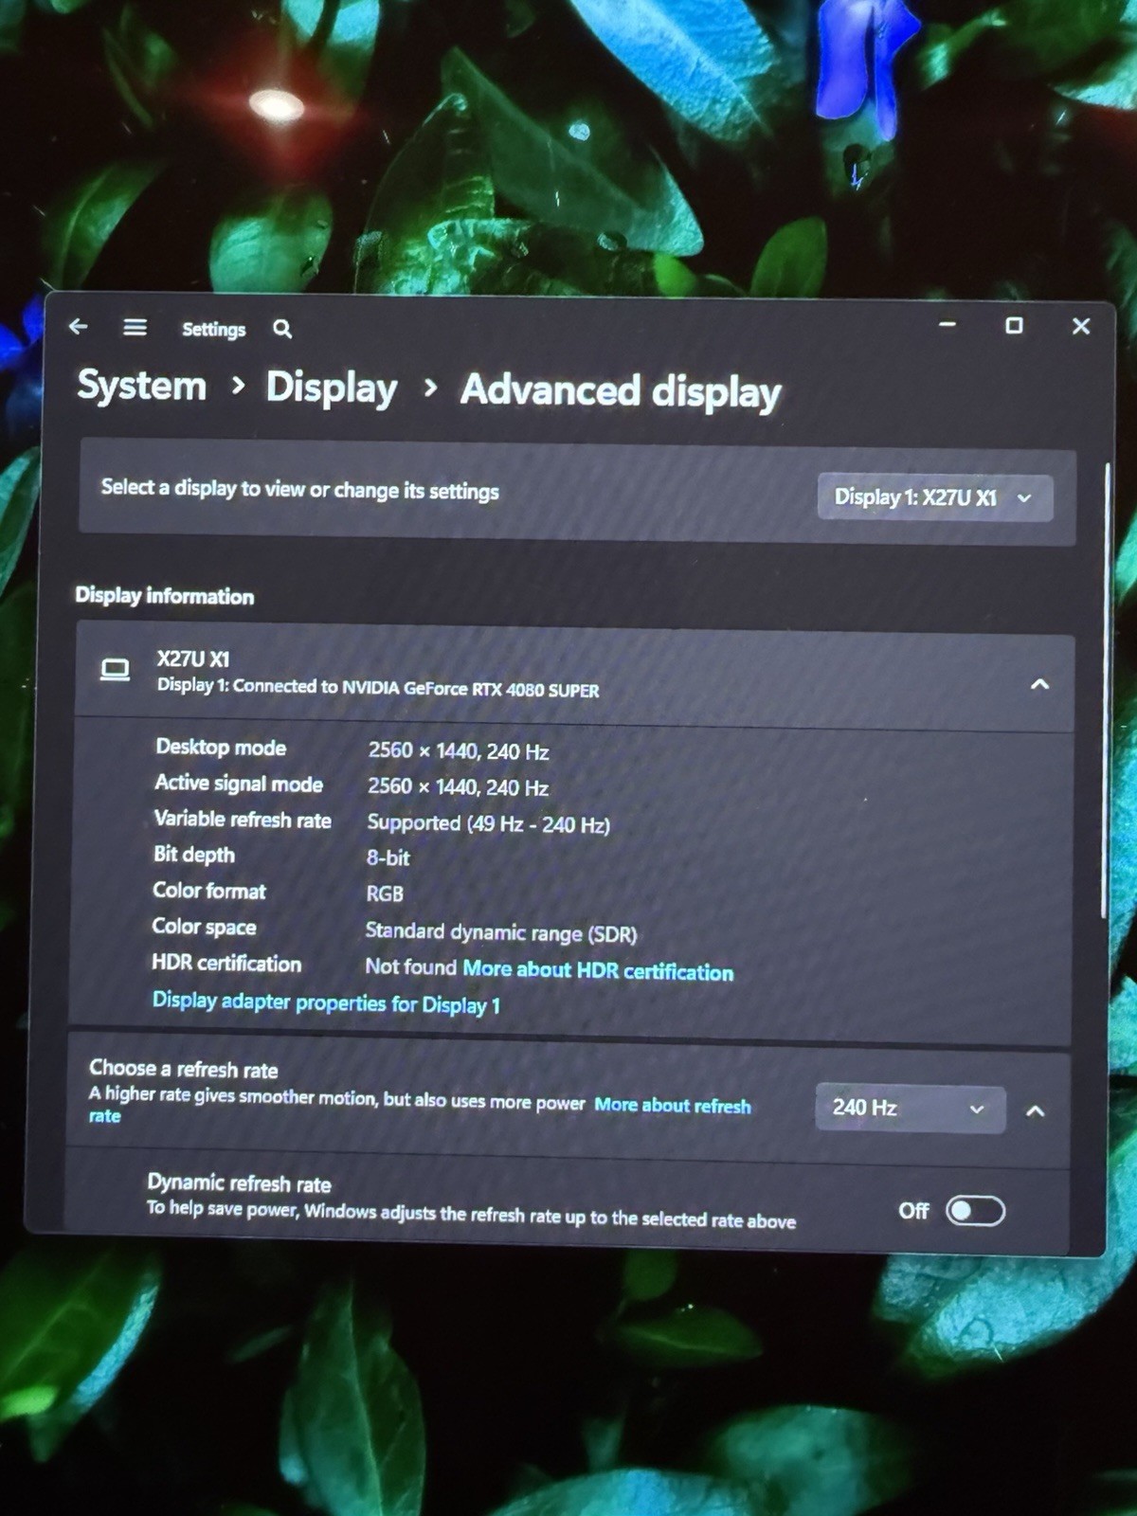Maximize the Settings window
Viewport: 1137px width, 1516px height.
pyautogui.click(x=1014, y=325)
